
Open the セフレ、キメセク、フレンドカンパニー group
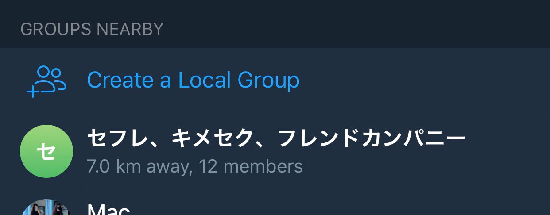click(x=275, y=151)
